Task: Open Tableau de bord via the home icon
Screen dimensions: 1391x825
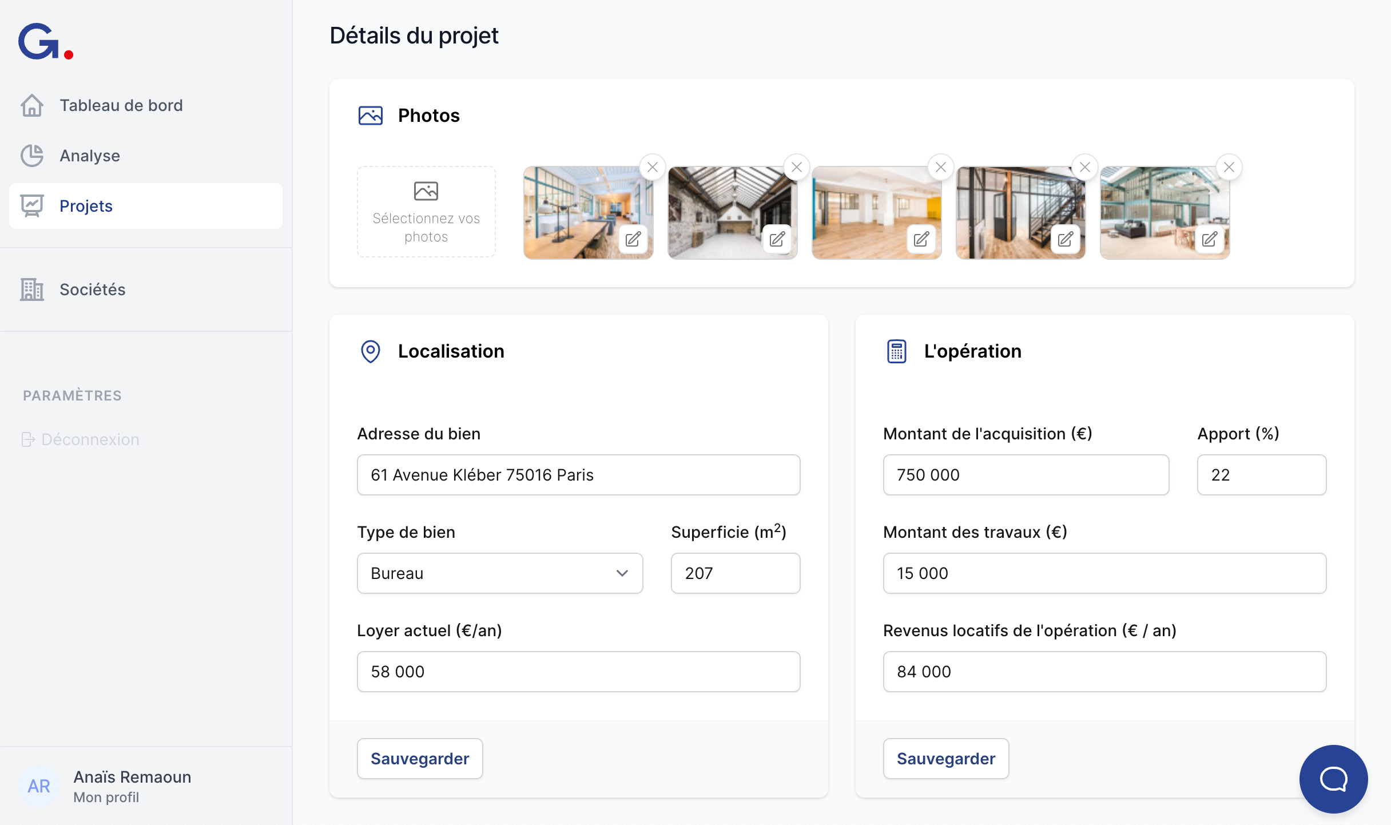Action: [x=33, y=105]
